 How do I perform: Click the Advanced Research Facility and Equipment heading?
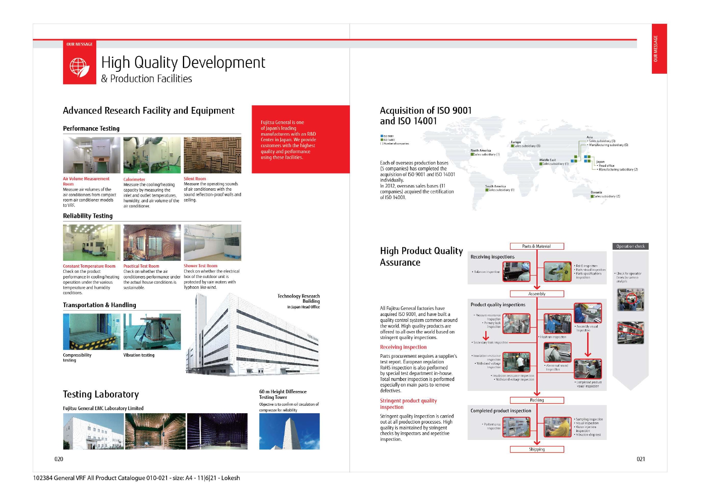tap(149, 110)
